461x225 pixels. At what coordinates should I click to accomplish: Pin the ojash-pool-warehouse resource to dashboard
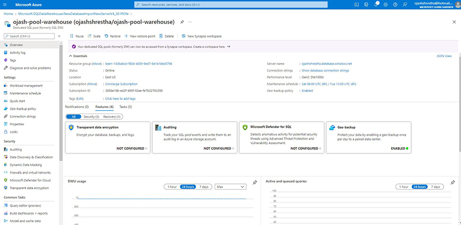[x=182, y=22]
